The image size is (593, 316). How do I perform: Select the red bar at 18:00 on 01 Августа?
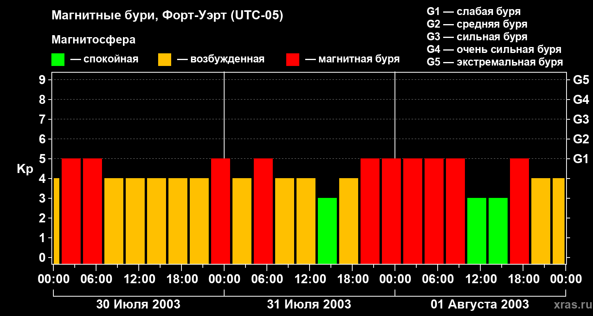(x=519, y=211)
